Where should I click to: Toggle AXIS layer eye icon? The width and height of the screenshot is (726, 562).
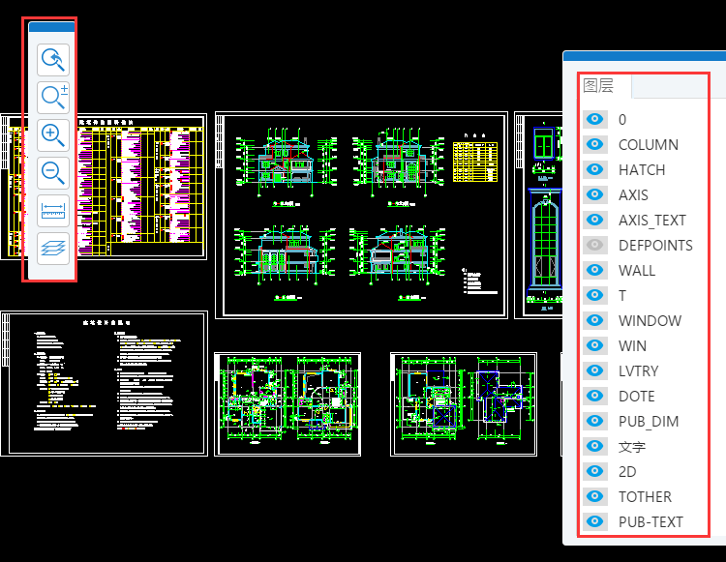595,194
